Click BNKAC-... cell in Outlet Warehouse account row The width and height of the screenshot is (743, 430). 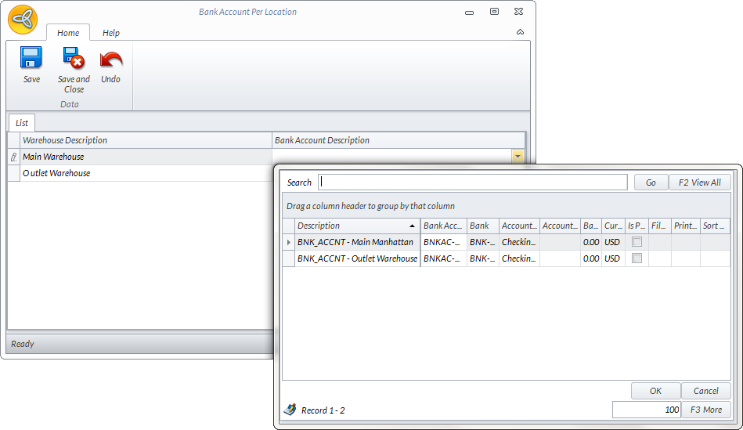[443, 258]
